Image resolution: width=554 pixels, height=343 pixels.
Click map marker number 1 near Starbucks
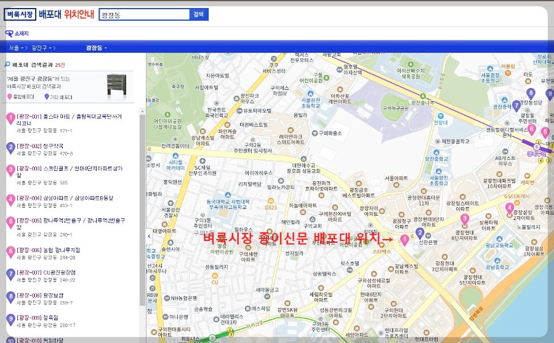coord(404,240)
